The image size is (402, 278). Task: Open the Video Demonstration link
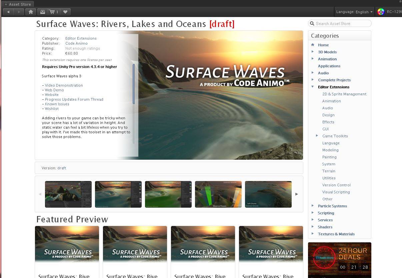coord(64,85)
